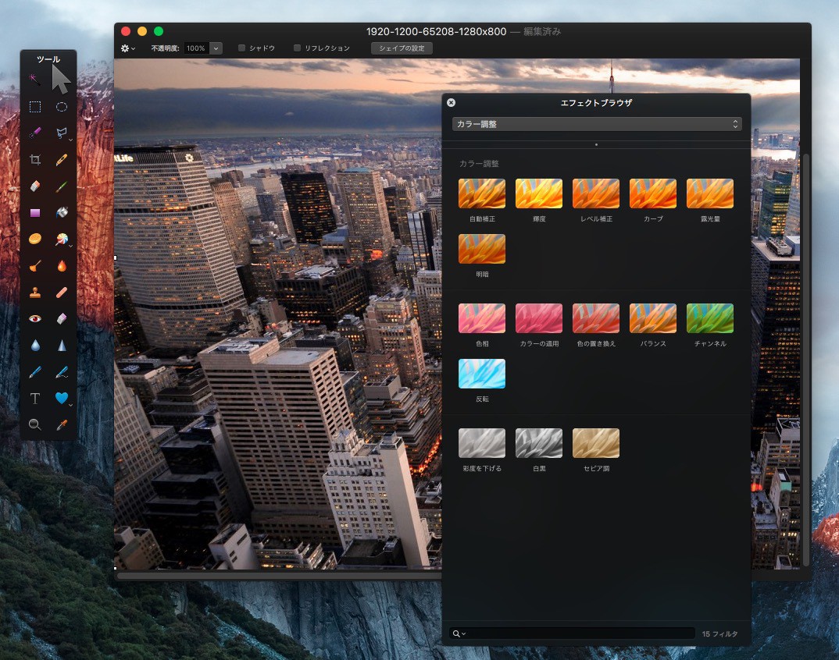The height and width of the screenshot is (660, 839).
Task: Click the 不透明度 100% value field
Action: [197, 48]
